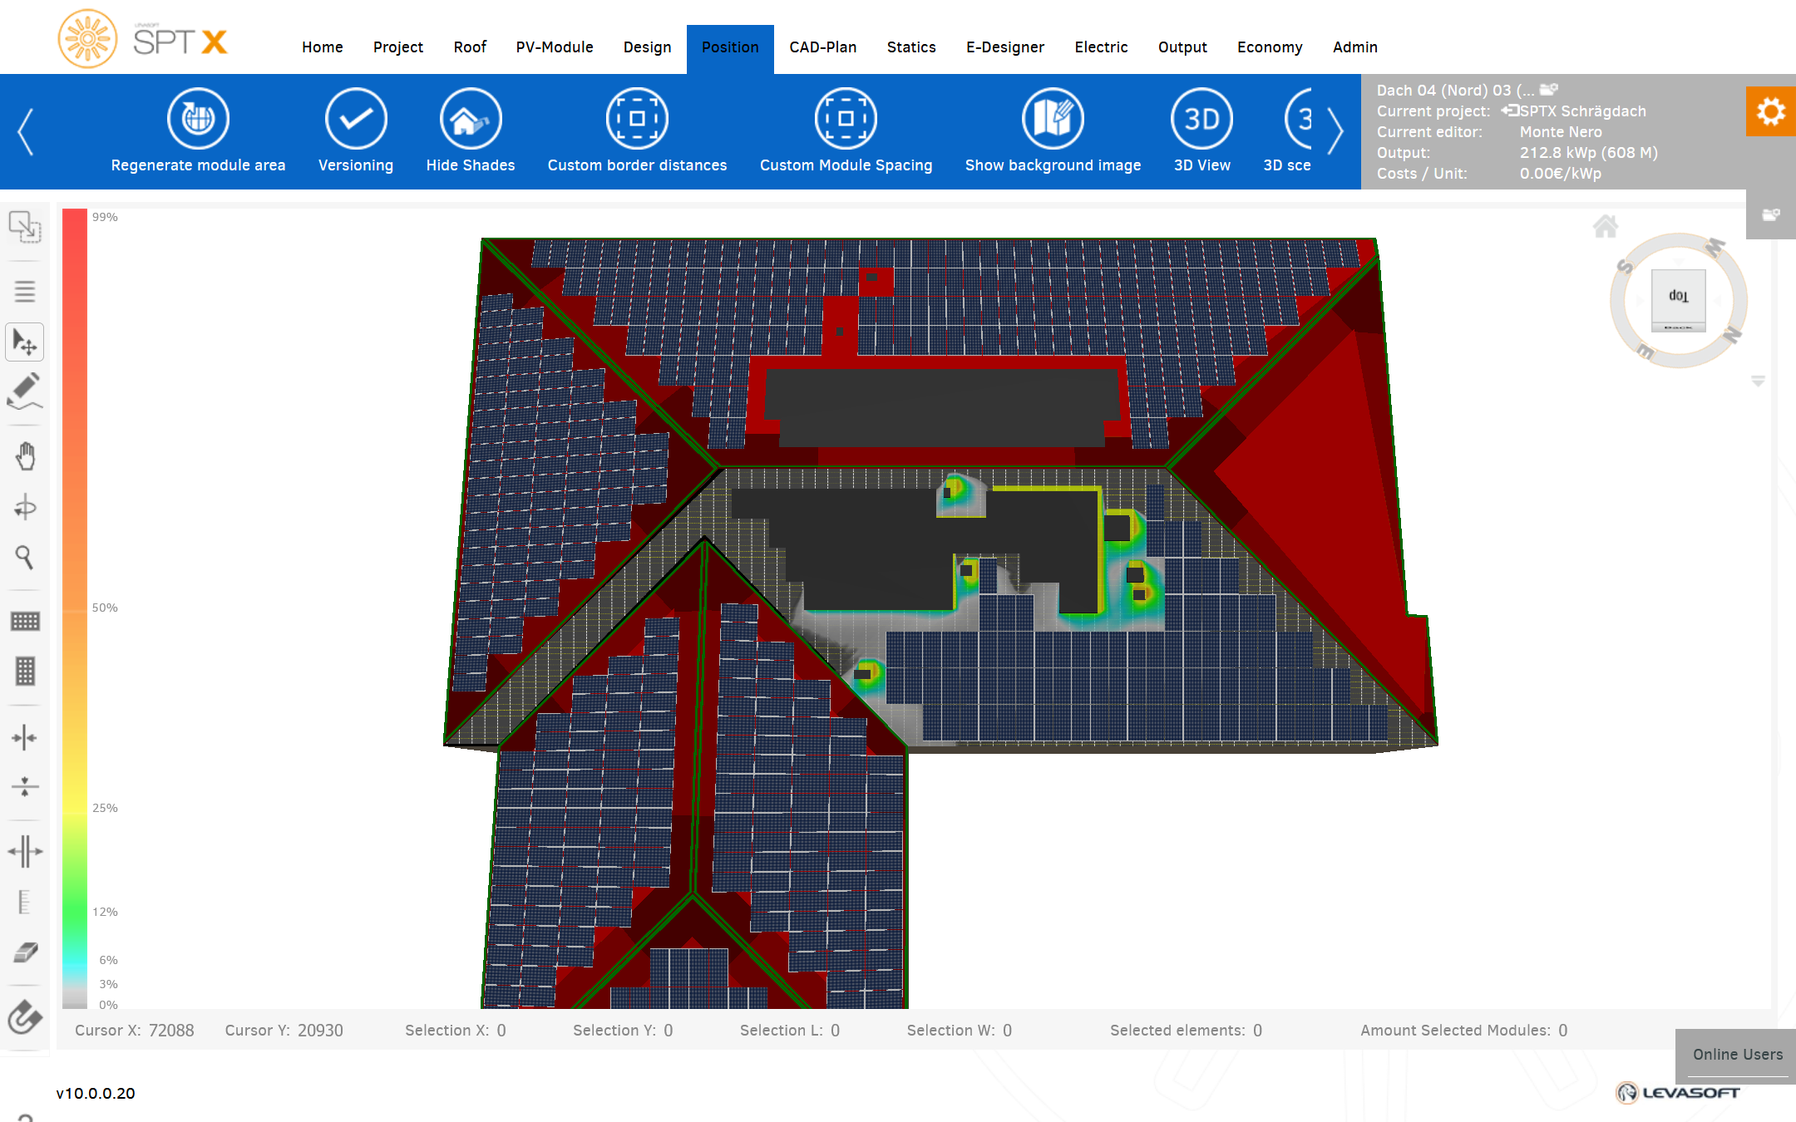The image size is (1796, 1122).
Task: Select the hand pan tool
Action: click(25, 456)
